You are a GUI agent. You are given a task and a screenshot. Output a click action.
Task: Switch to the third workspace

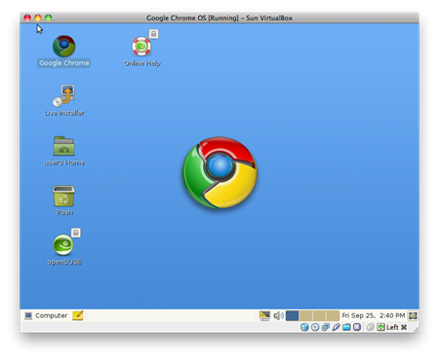(319, 315)
